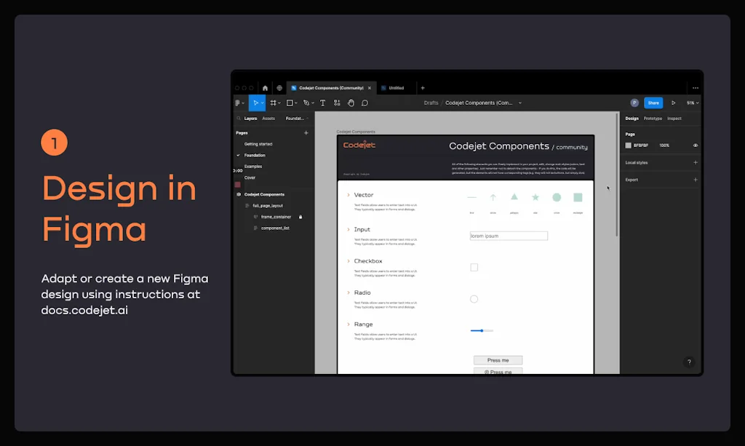
Task: Switch to the Assets panel
Action: click(268, 118)
